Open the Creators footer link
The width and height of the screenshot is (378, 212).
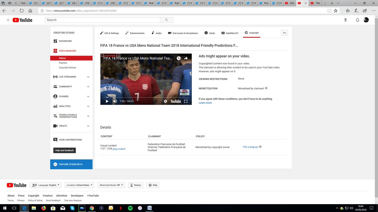[48, 196]
